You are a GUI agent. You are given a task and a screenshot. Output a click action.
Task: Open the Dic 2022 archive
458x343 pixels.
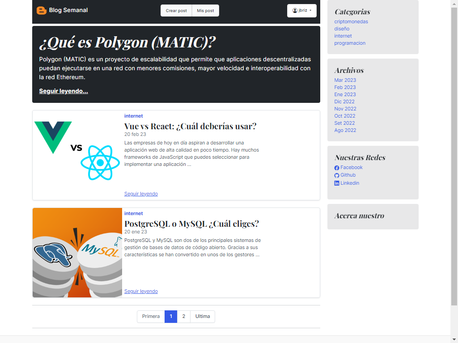tap(344, 102)
